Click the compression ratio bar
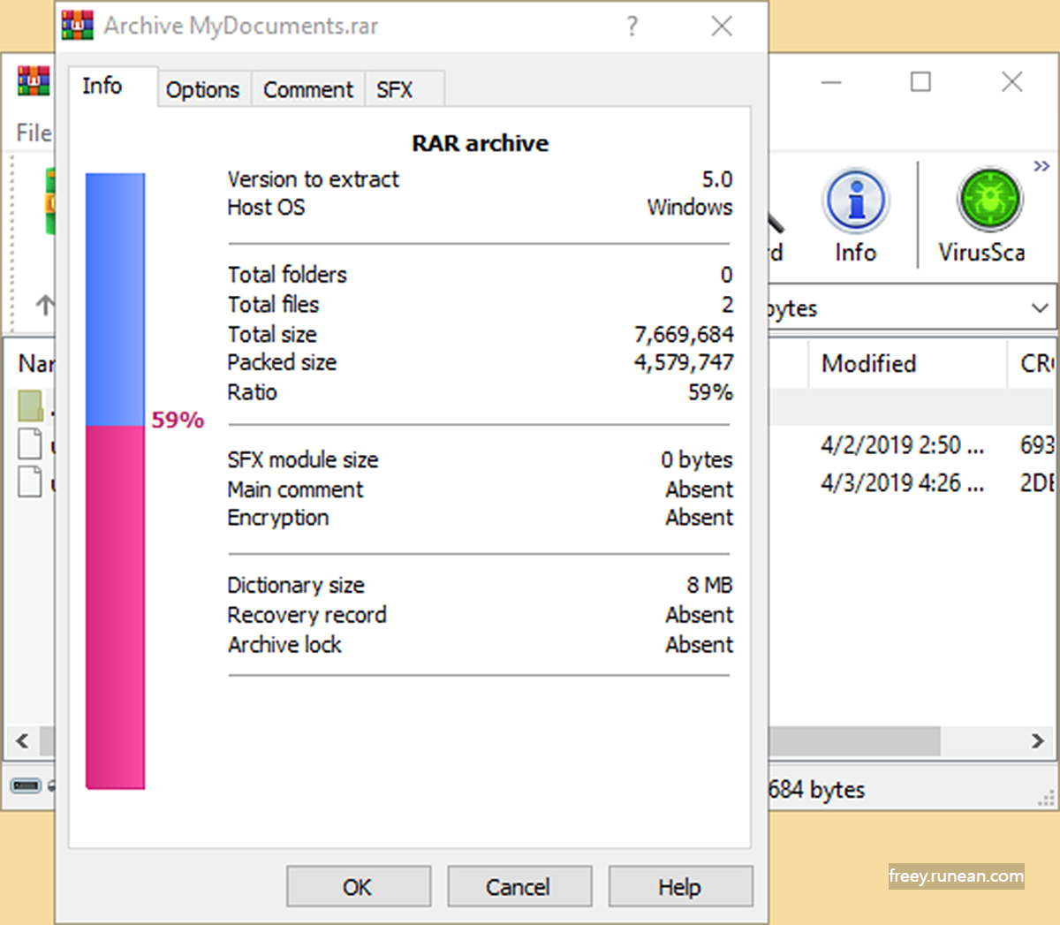1060x925 pixels. [x=115, y=481]
